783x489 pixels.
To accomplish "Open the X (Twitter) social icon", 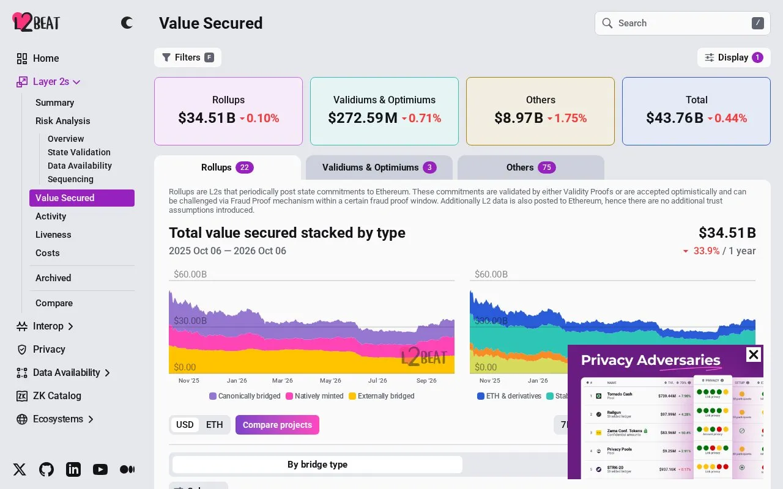I will click(x=20, y=469).
